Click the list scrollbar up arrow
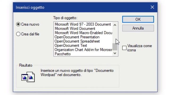The image size is (170, 95). tap(115, 25)
